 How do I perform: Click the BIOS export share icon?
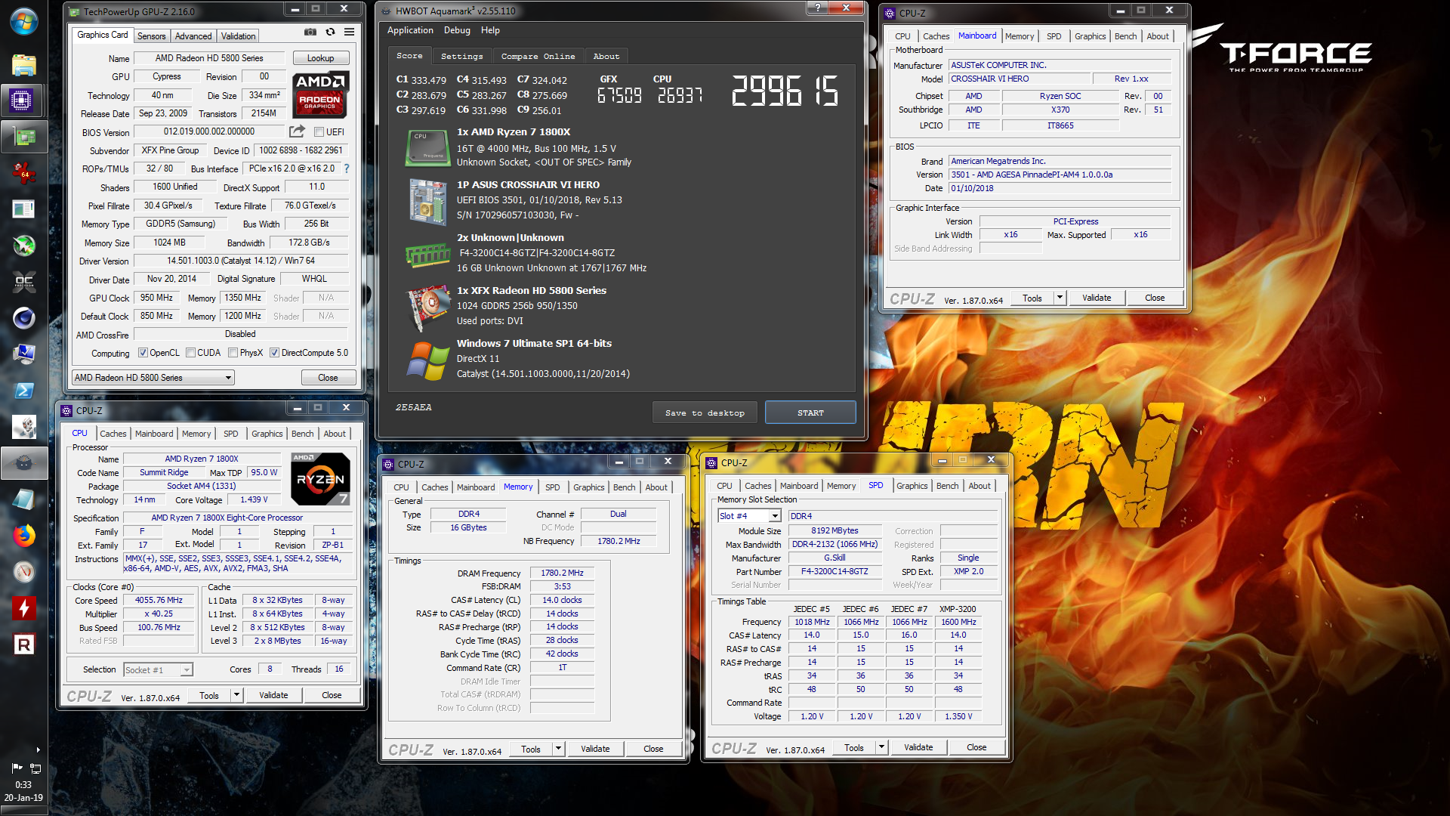298,131
